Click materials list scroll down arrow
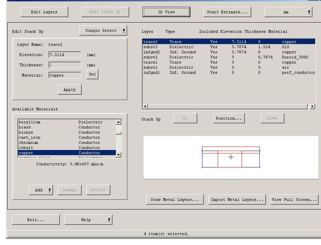The height and width of the screenshot is (245, 321). click(119, 154)
